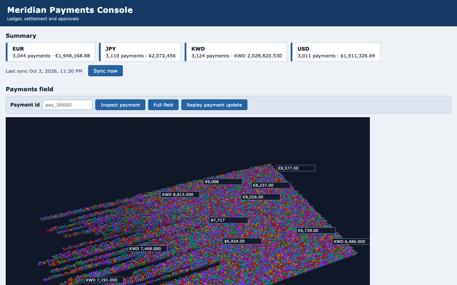Select the KWD 7,191.000 label

click(104, 280)
